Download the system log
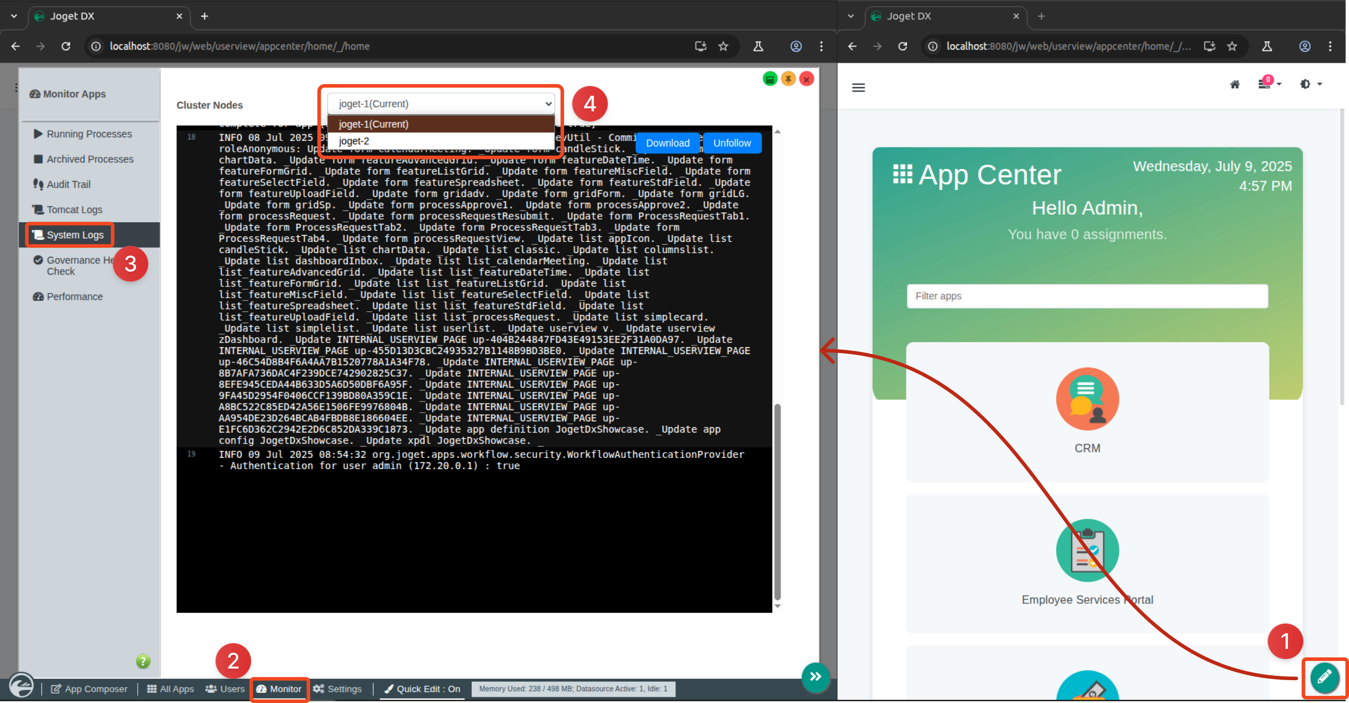 tap(667, 143)
